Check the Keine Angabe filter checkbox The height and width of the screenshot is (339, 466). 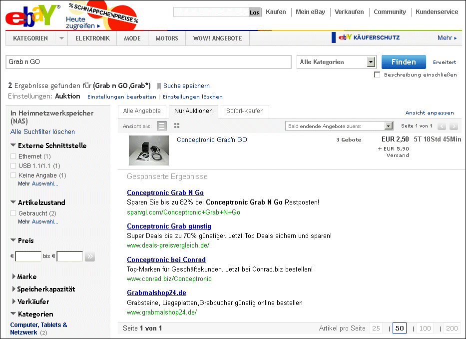13,175
